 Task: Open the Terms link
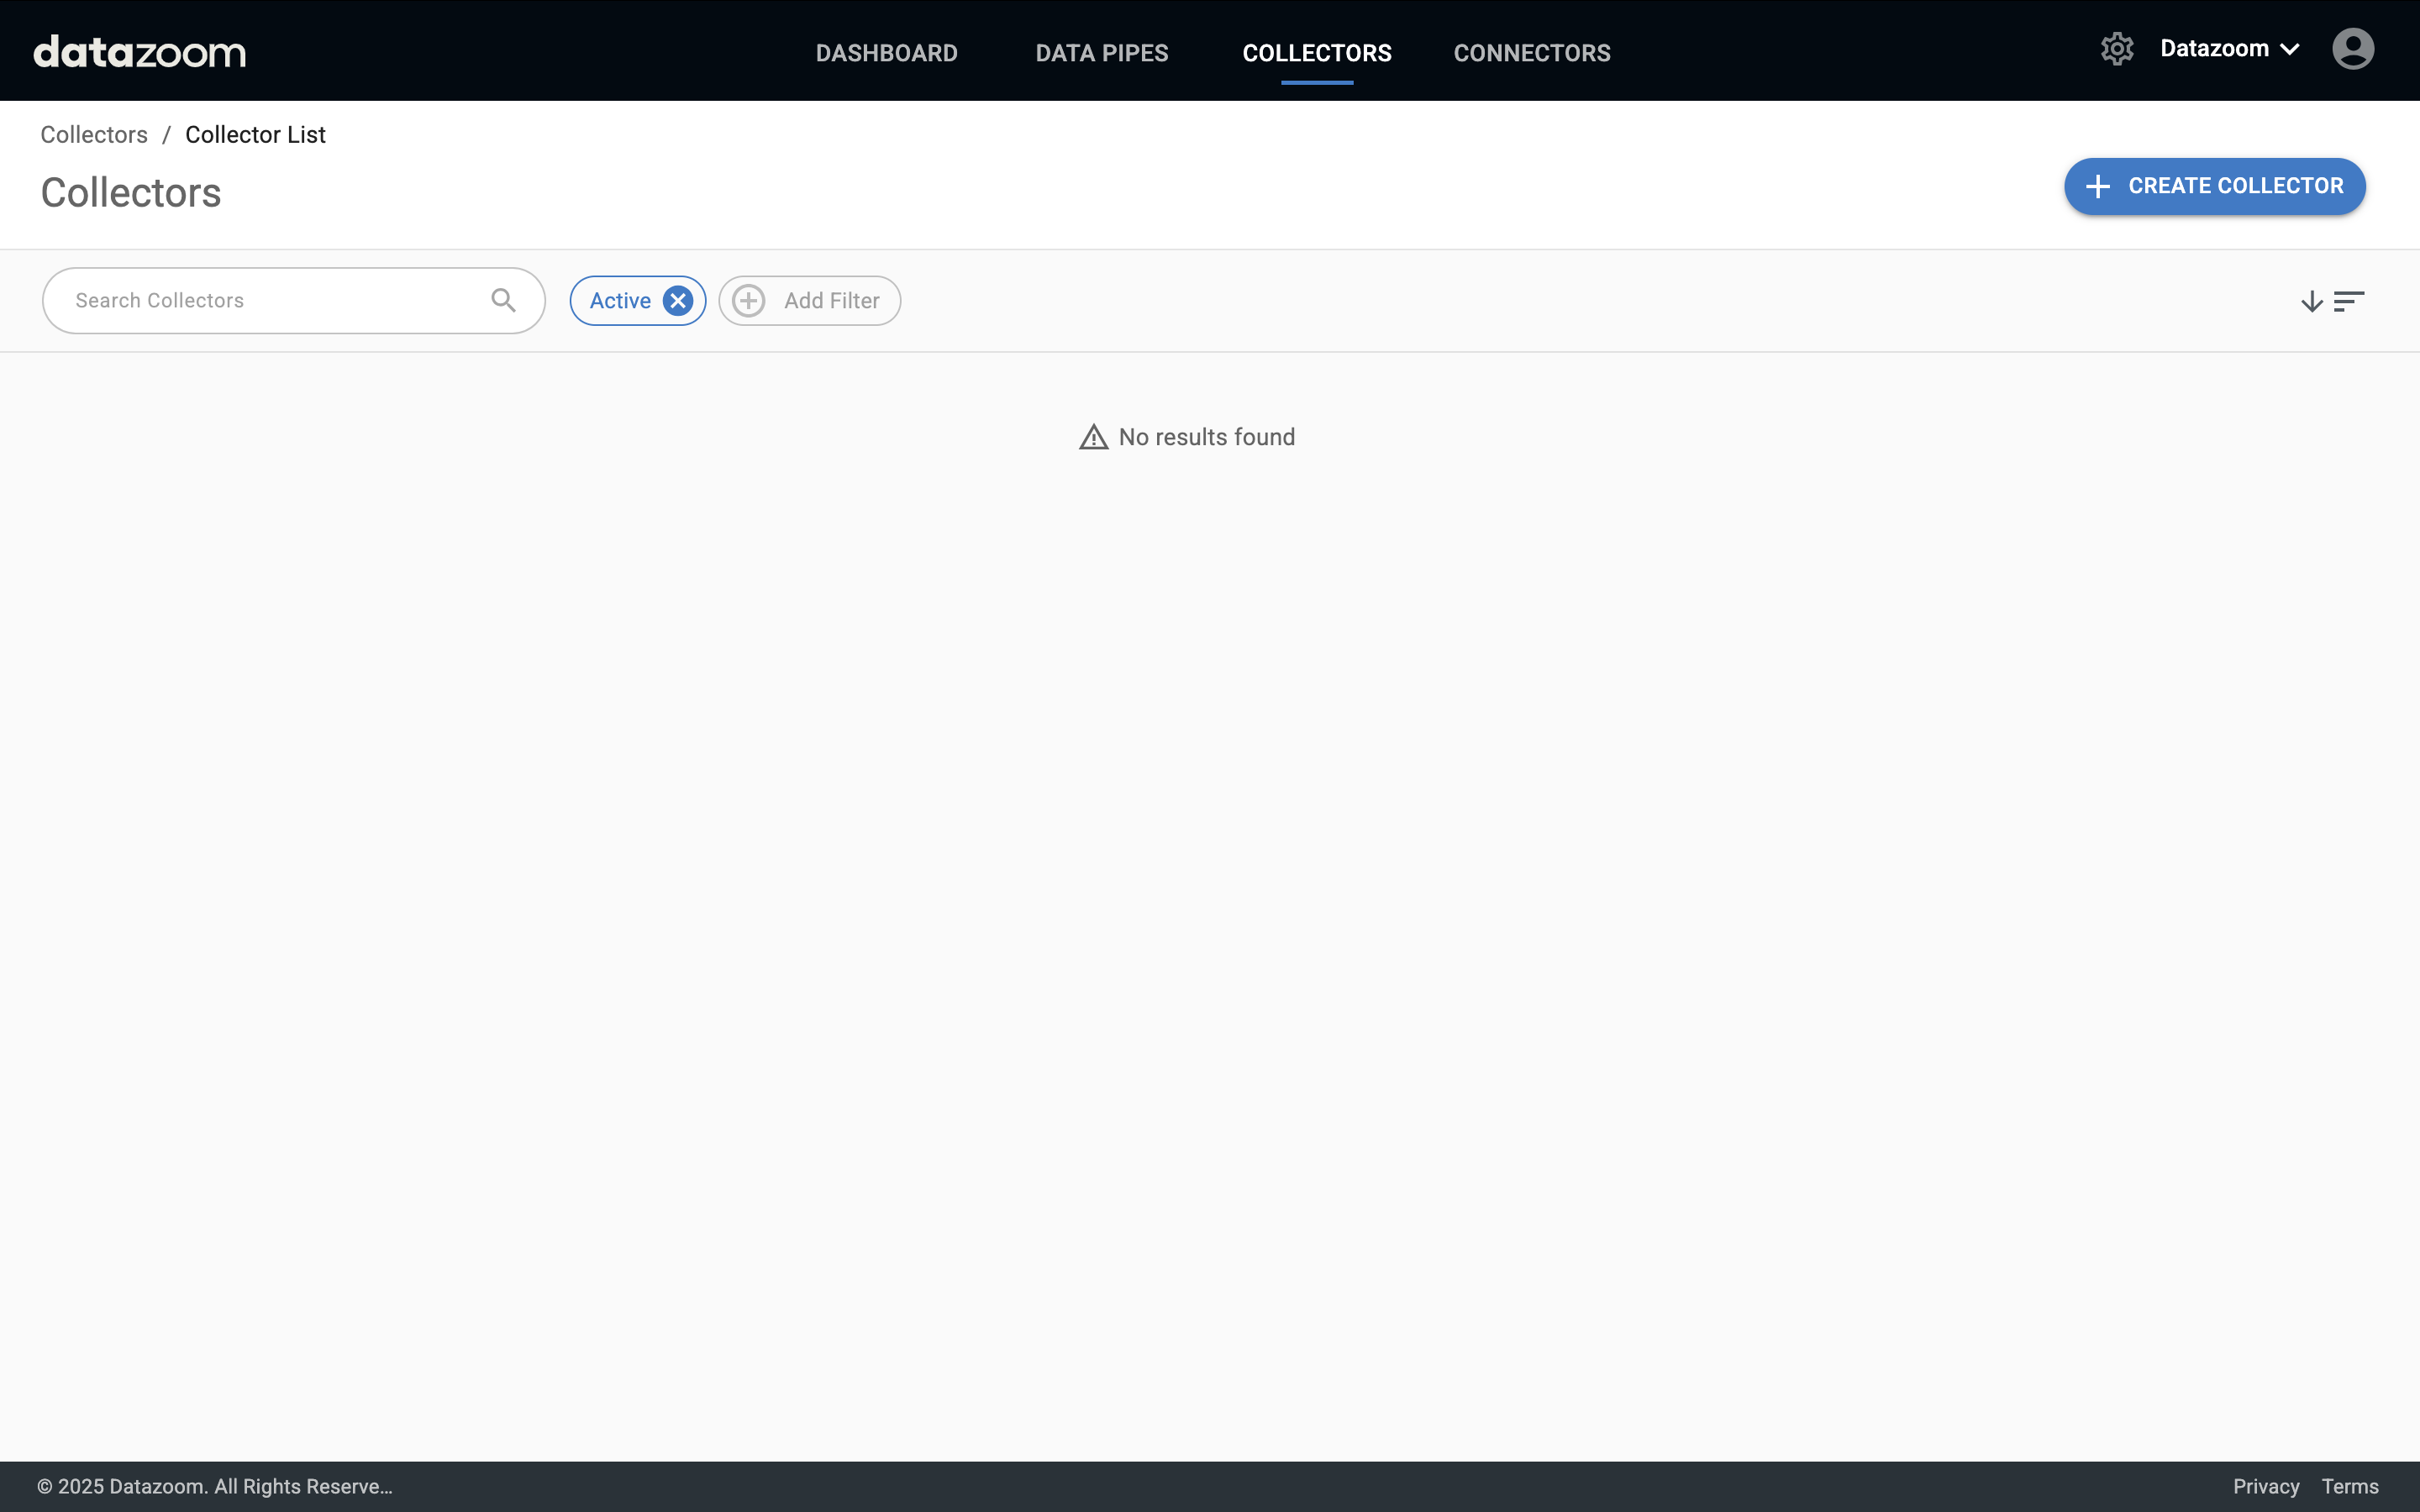pyautogui.click(x=2350, y=1487)
